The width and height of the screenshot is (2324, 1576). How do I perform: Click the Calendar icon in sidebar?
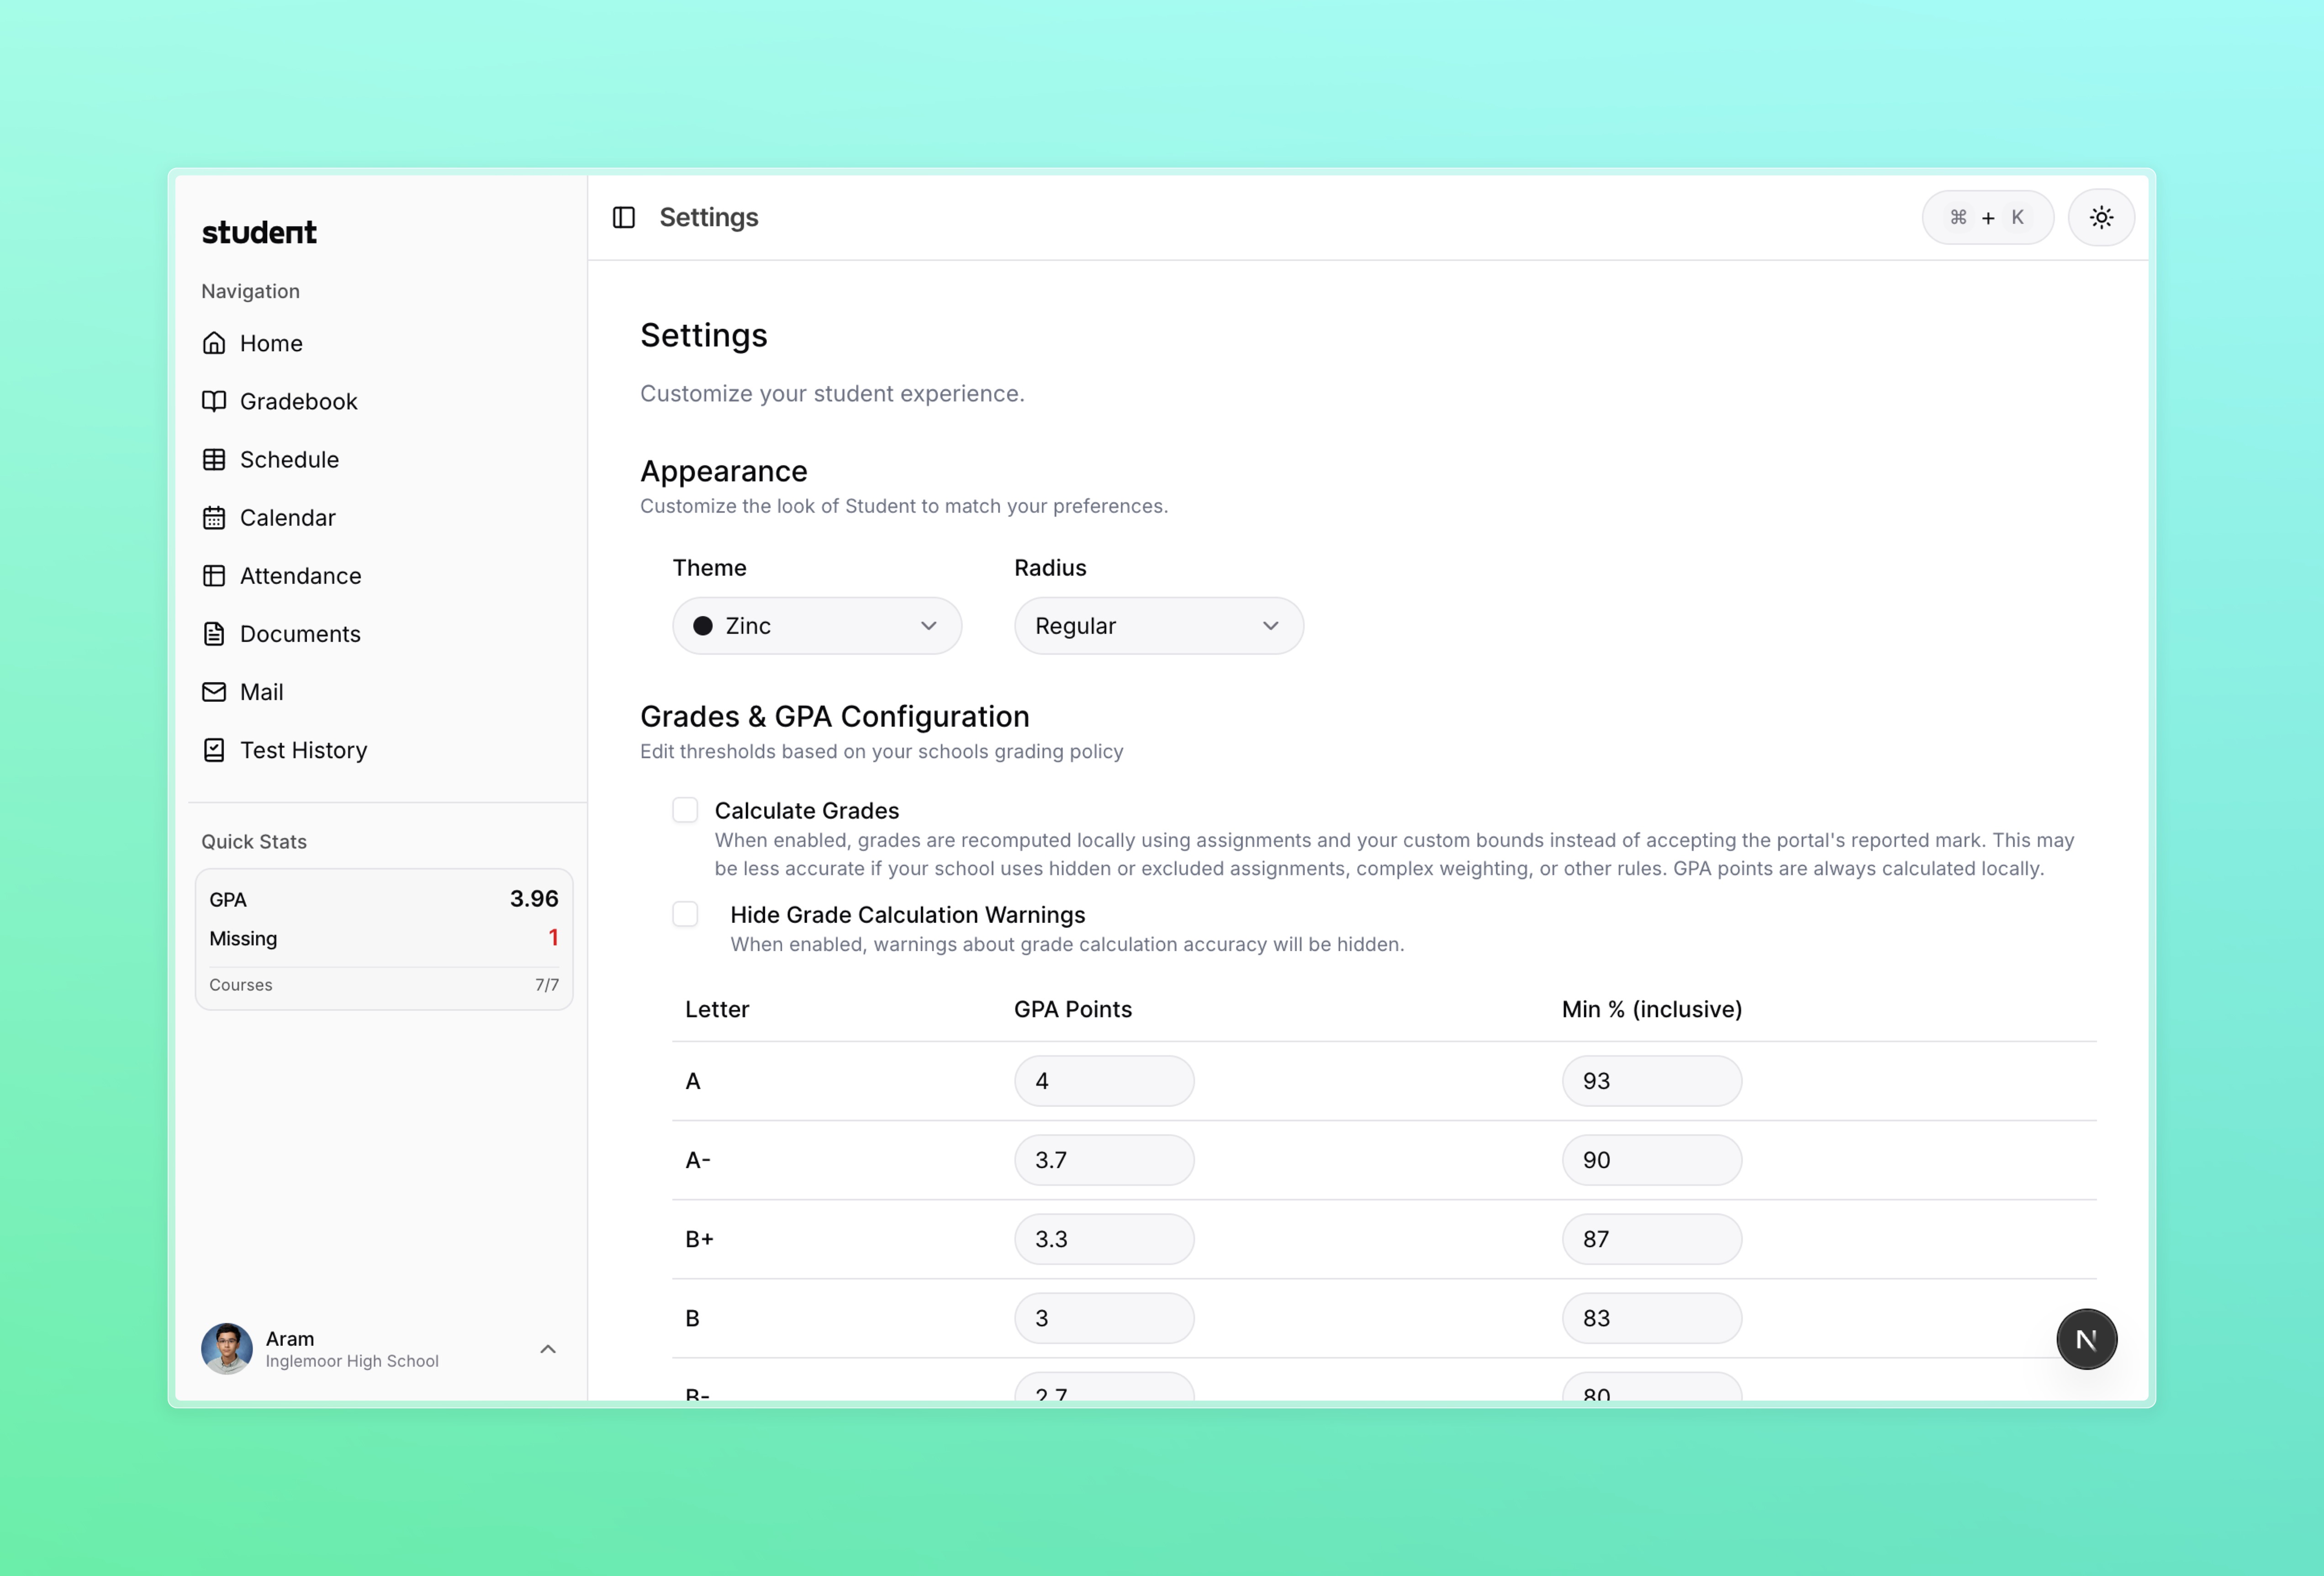tap(214, 518)
